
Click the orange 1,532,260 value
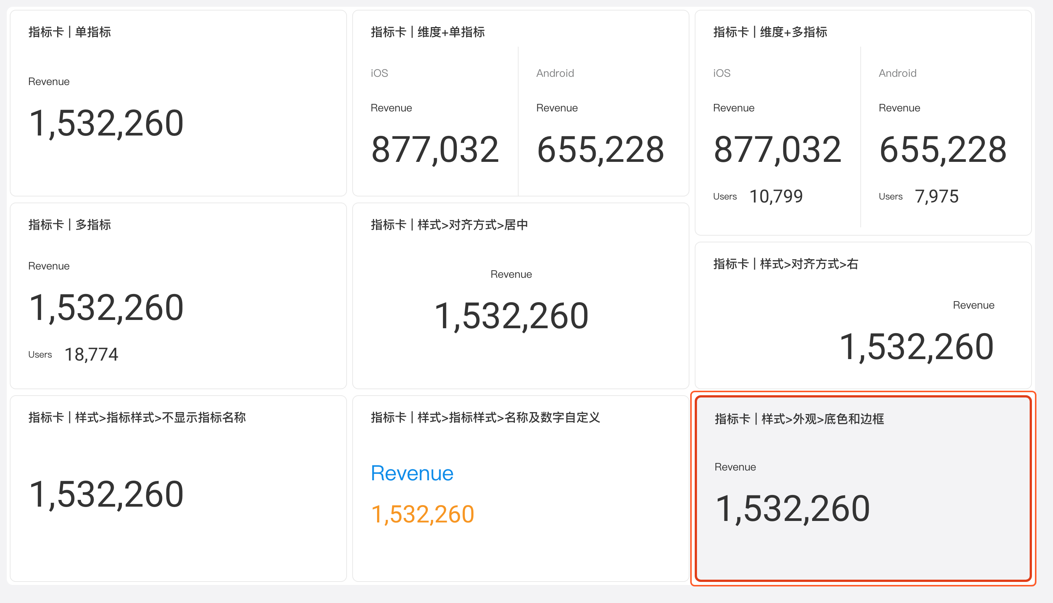coord(423,515)
